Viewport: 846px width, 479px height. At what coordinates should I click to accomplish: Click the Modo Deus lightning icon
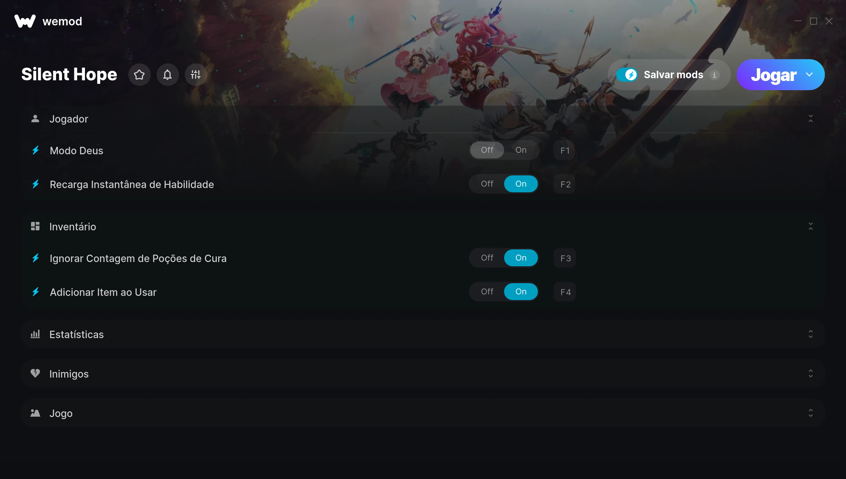[x=36, y=150]
